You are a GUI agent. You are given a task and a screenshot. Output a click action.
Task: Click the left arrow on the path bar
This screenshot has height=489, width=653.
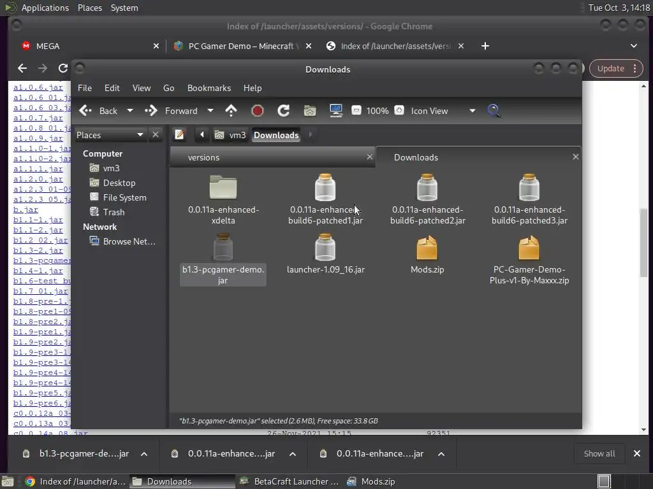[202, 135]
